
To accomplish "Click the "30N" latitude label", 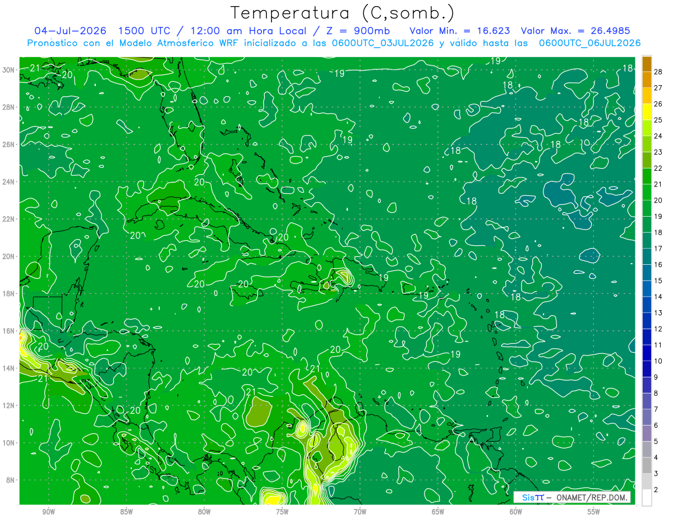I will point(8,70).
